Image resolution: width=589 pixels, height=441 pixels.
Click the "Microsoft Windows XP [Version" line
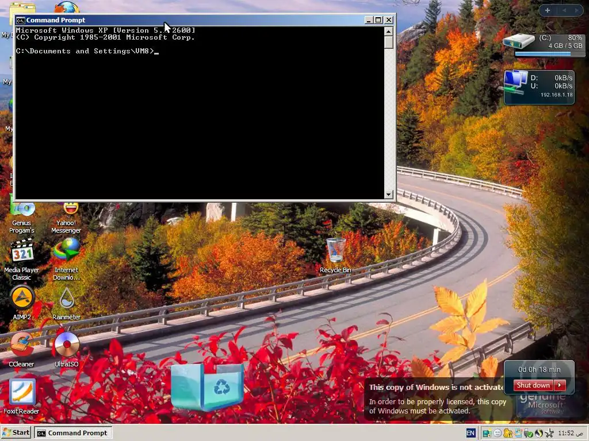(x=105, y=30)
